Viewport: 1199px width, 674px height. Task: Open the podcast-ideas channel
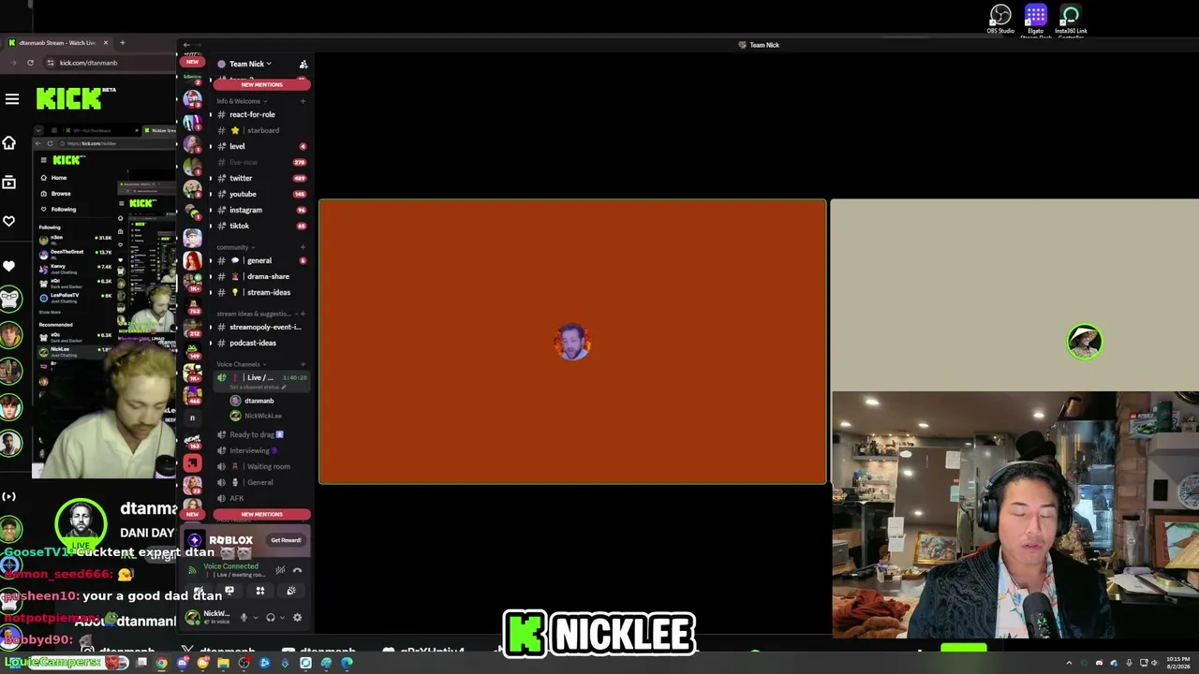coord(260,343)
